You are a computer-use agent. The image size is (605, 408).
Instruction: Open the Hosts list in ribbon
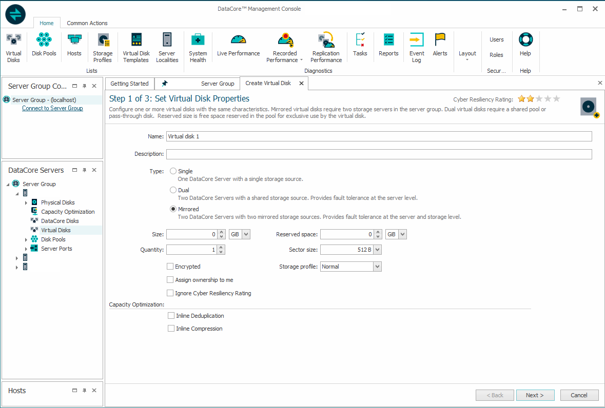click(74, 45)
